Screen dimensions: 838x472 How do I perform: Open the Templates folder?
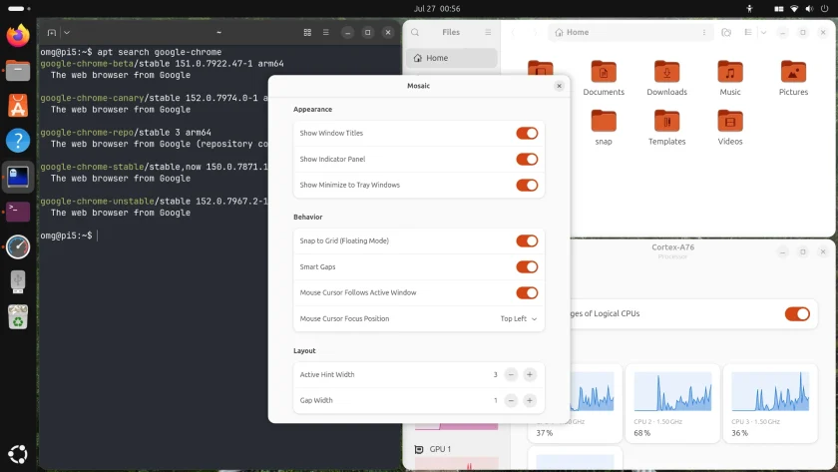[x=666, y=127]
